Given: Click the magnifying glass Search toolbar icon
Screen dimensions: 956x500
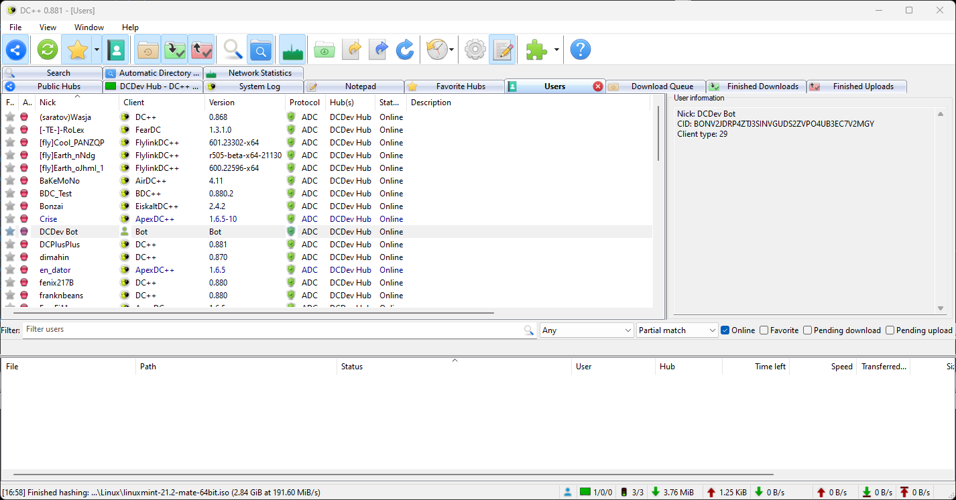Looking at the screenshot, I should (x=233, y=50).
